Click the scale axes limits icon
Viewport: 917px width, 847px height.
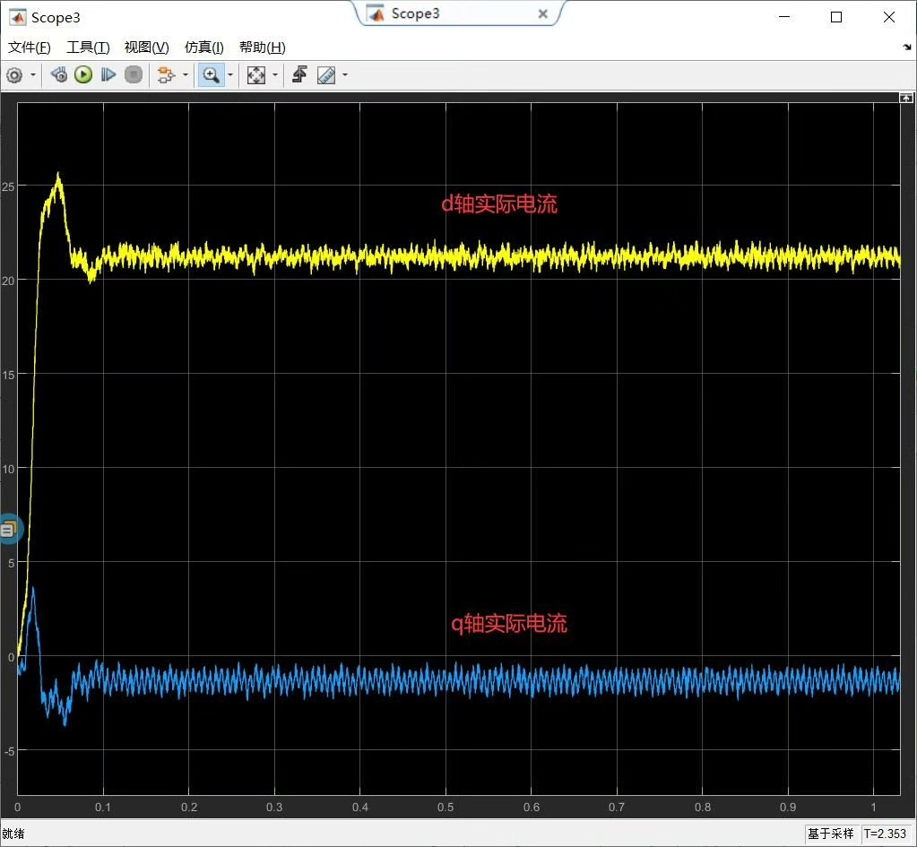(x=256, y=75)
